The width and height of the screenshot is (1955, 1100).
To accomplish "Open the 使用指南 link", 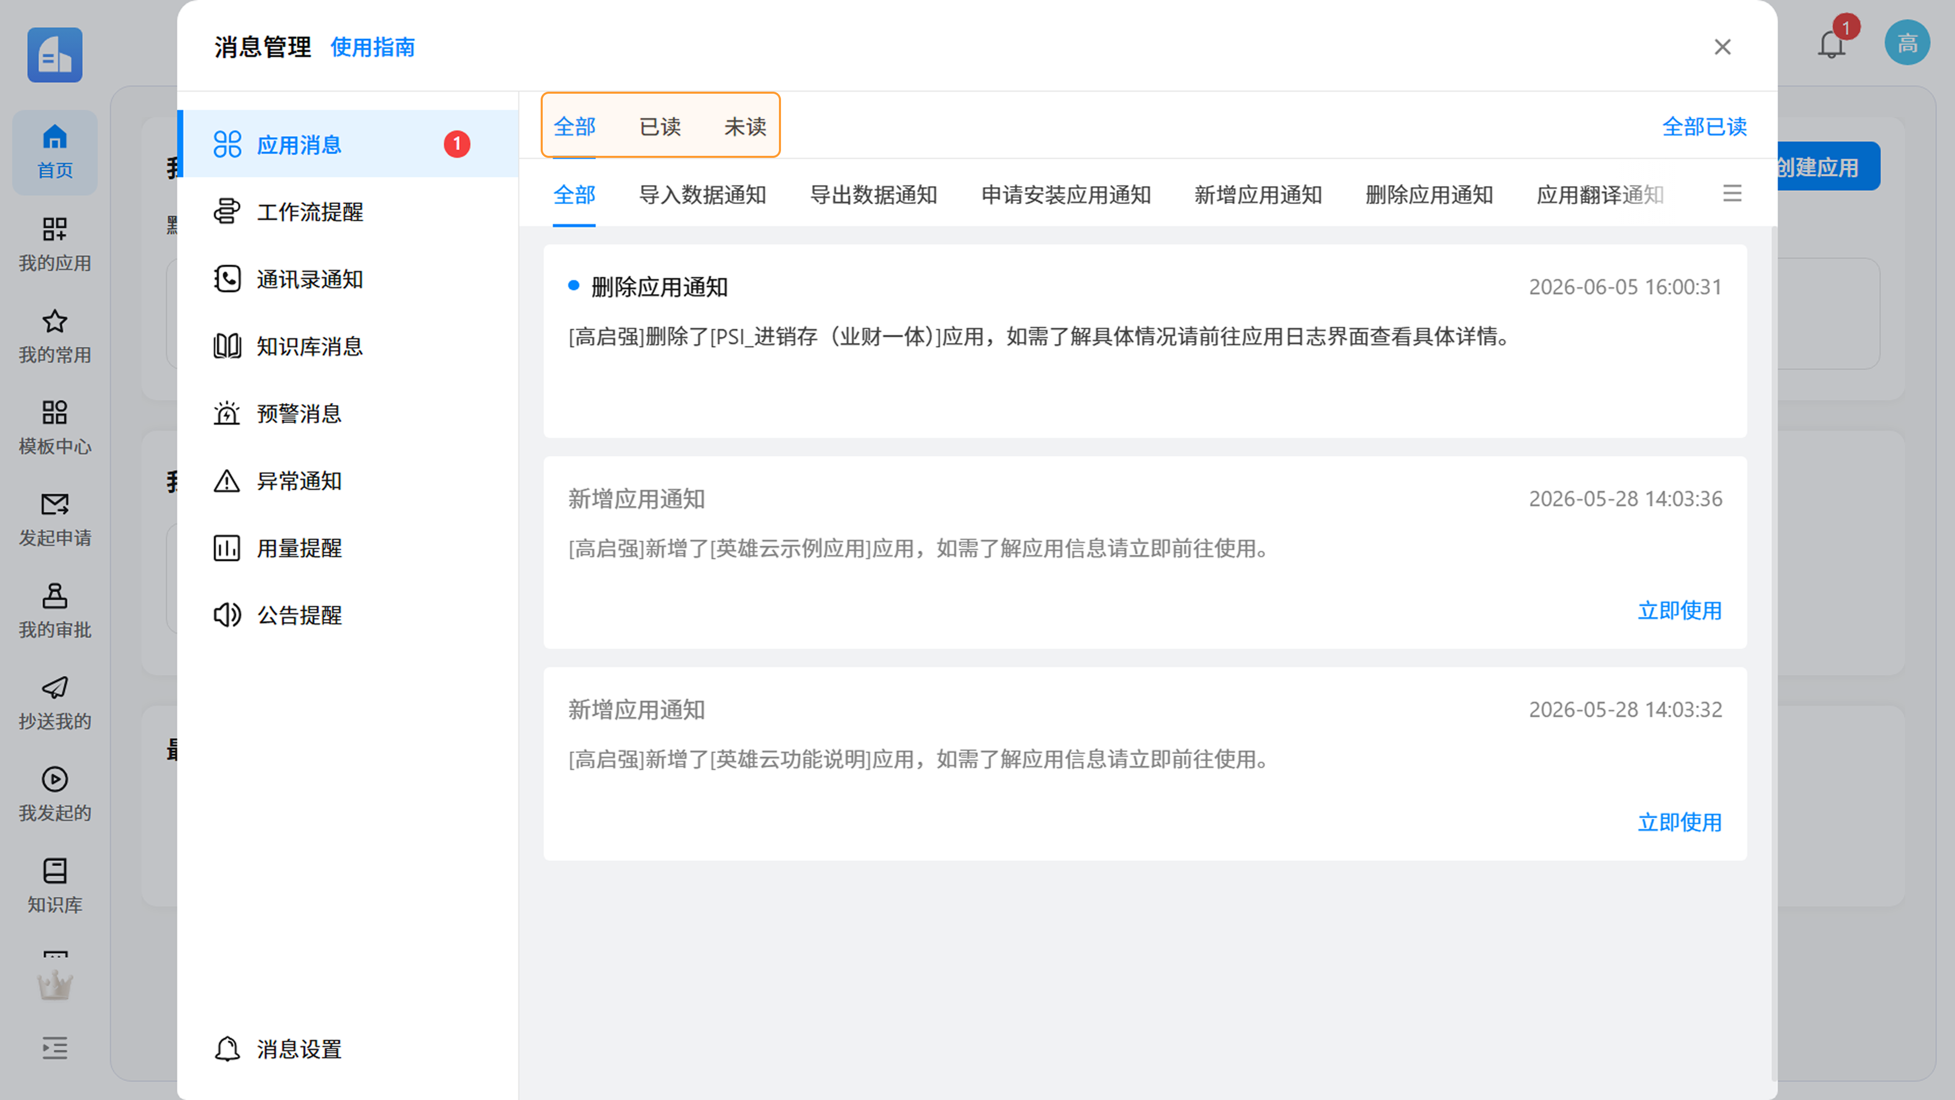I will [373, 47].
